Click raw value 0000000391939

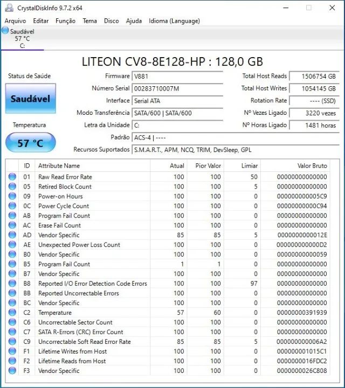click(302, 312)
